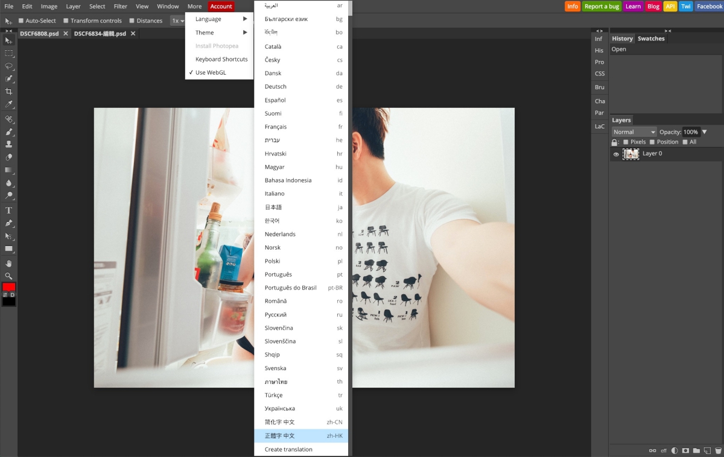This screenshot has width=724, height=457.
Task: Select the Dodge tool
Action: tap(8, 195)
